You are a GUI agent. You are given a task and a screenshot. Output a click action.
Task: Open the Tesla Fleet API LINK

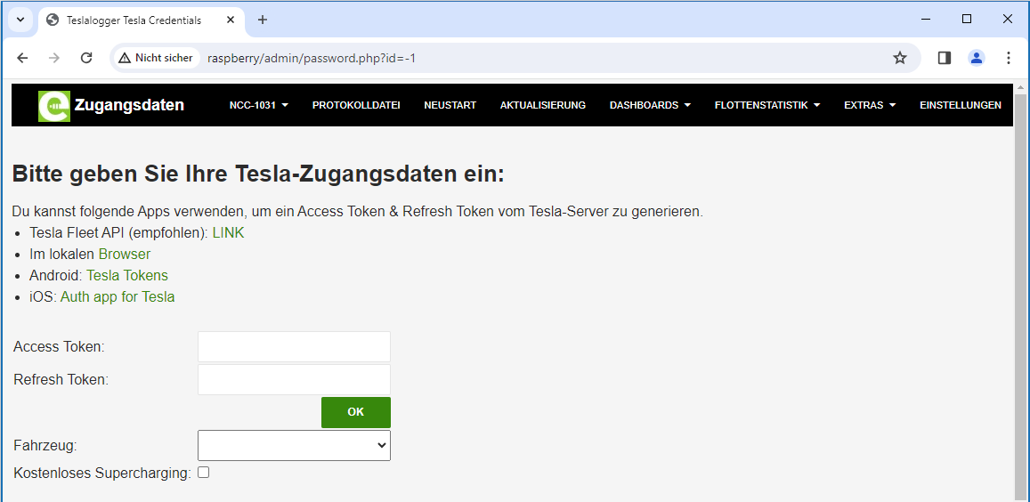pos(228,233)
